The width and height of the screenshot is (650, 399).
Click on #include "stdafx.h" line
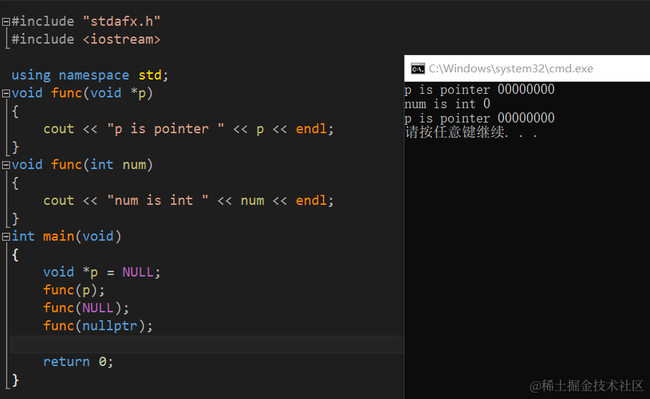(86, 21)
